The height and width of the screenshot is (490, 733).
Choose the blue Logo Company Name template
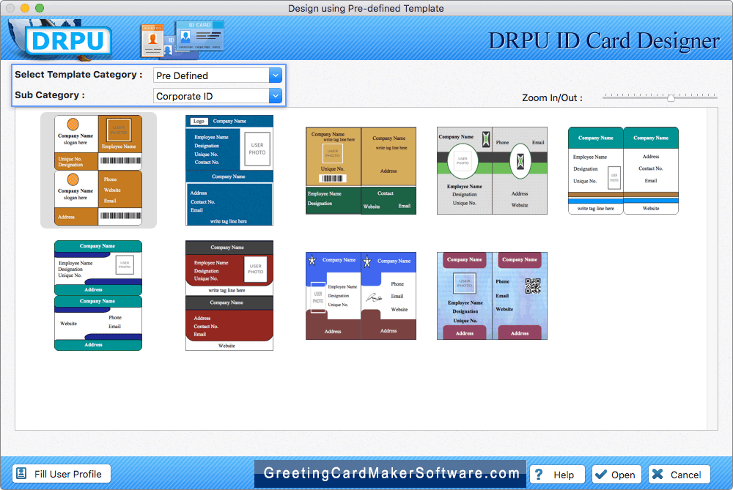pyautogui.click(x=229, y=171)
